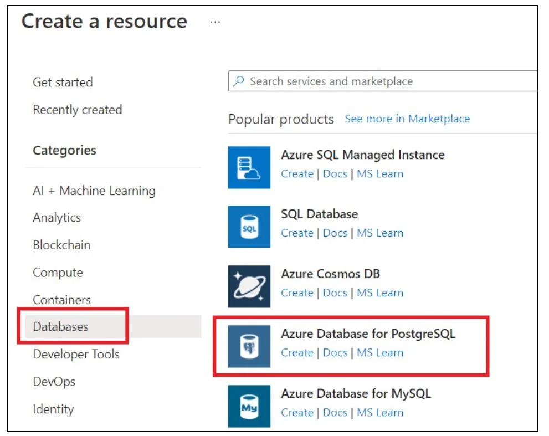The width and height of the screenshot is (549, 436).
Task: Open the ellipsis menu beside Create a resource
Action: 215,22
